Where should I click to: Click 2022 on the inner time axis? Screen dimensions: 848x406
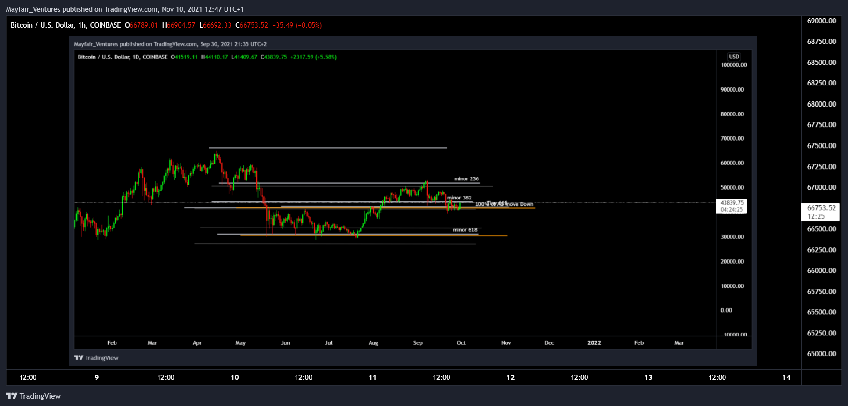[594, 343]
